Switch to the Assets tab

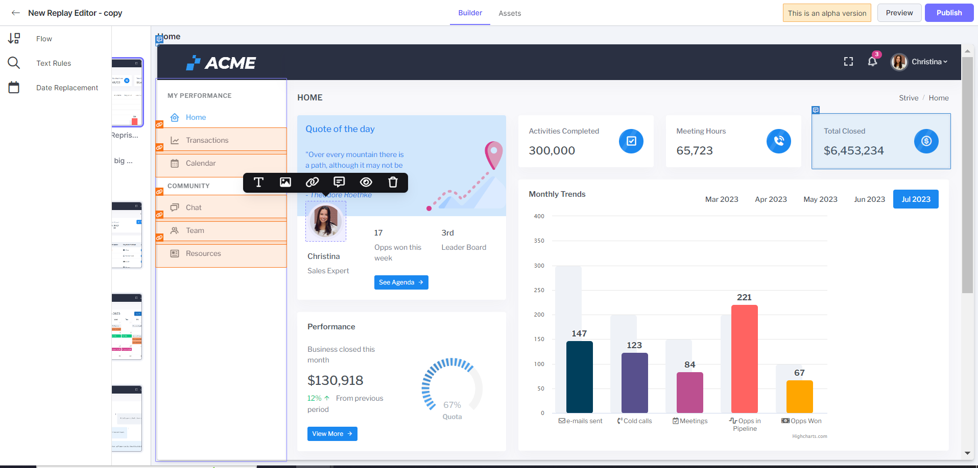tap(510, 13)
